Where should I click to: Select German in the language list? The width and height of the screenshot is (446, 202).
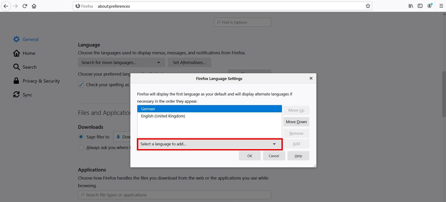click(x=209, y=109)
